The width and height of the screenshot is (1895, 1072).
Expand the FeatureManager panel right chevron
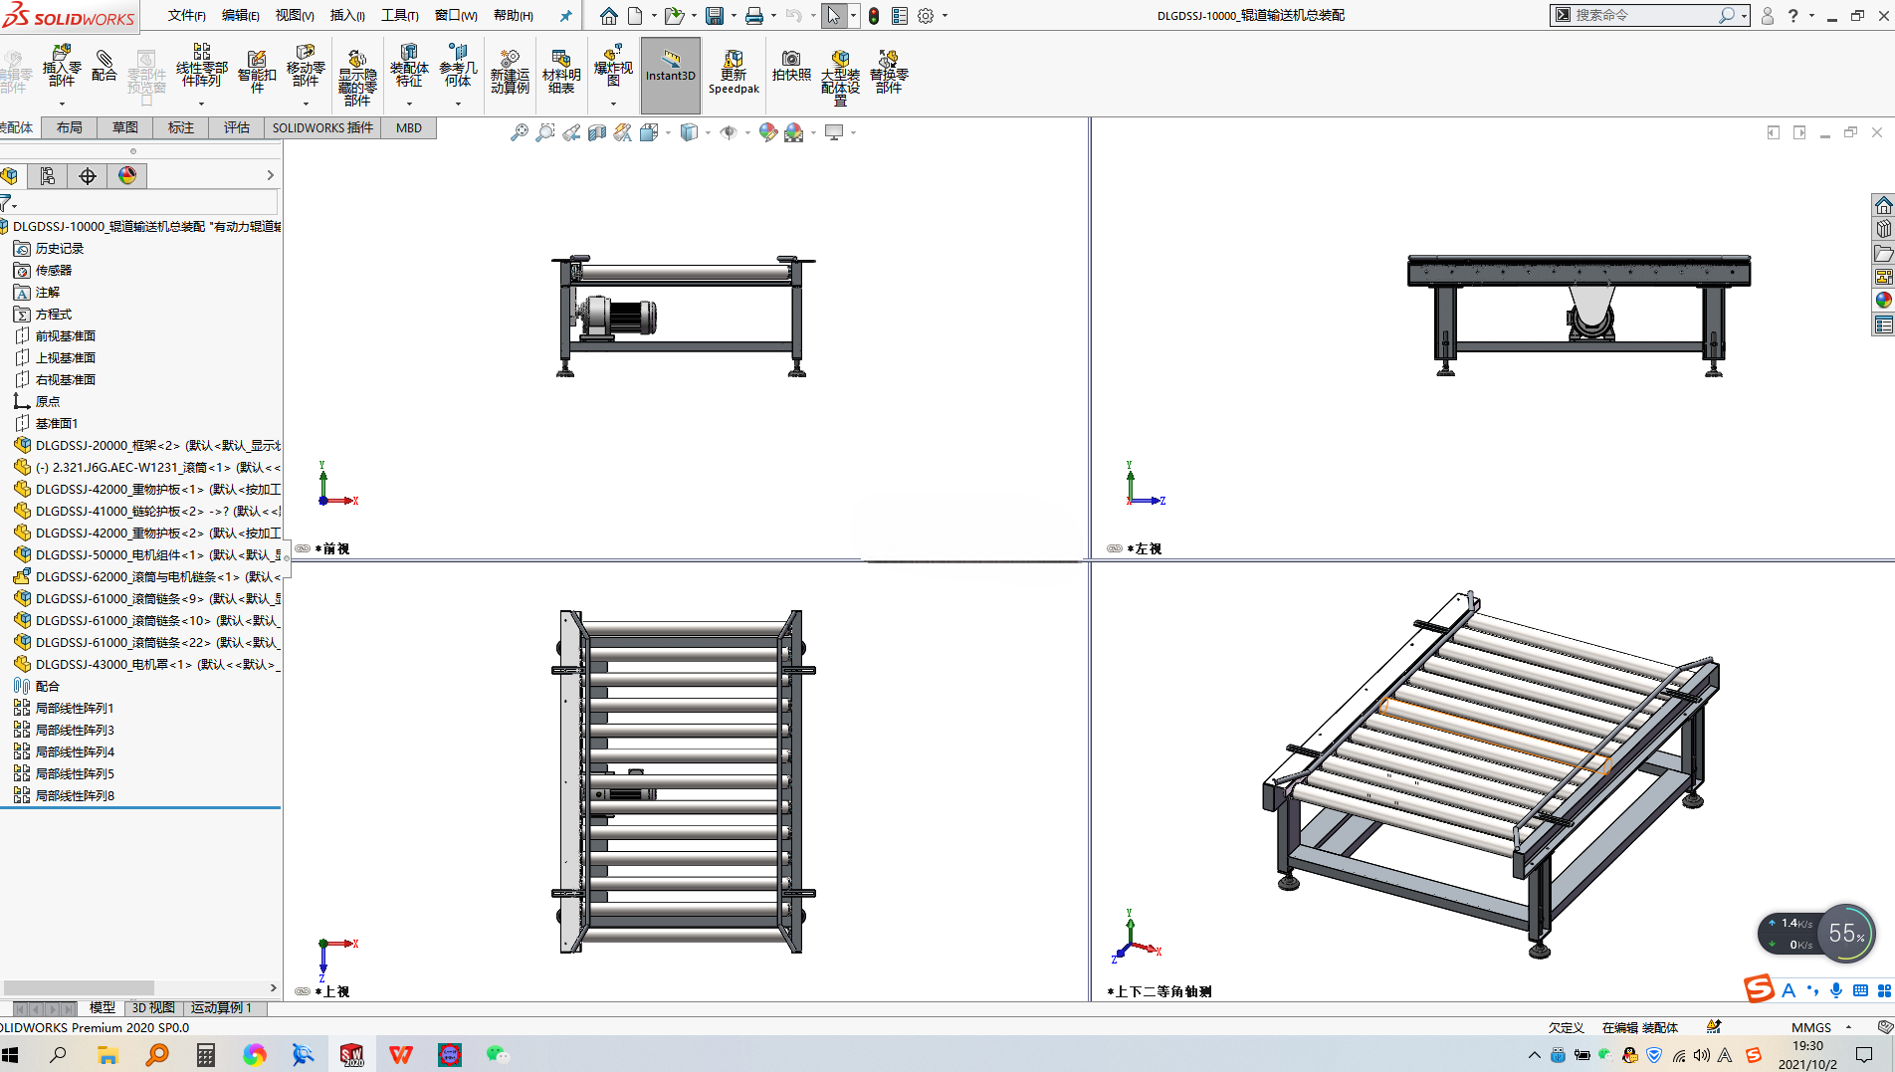[270, 175]
